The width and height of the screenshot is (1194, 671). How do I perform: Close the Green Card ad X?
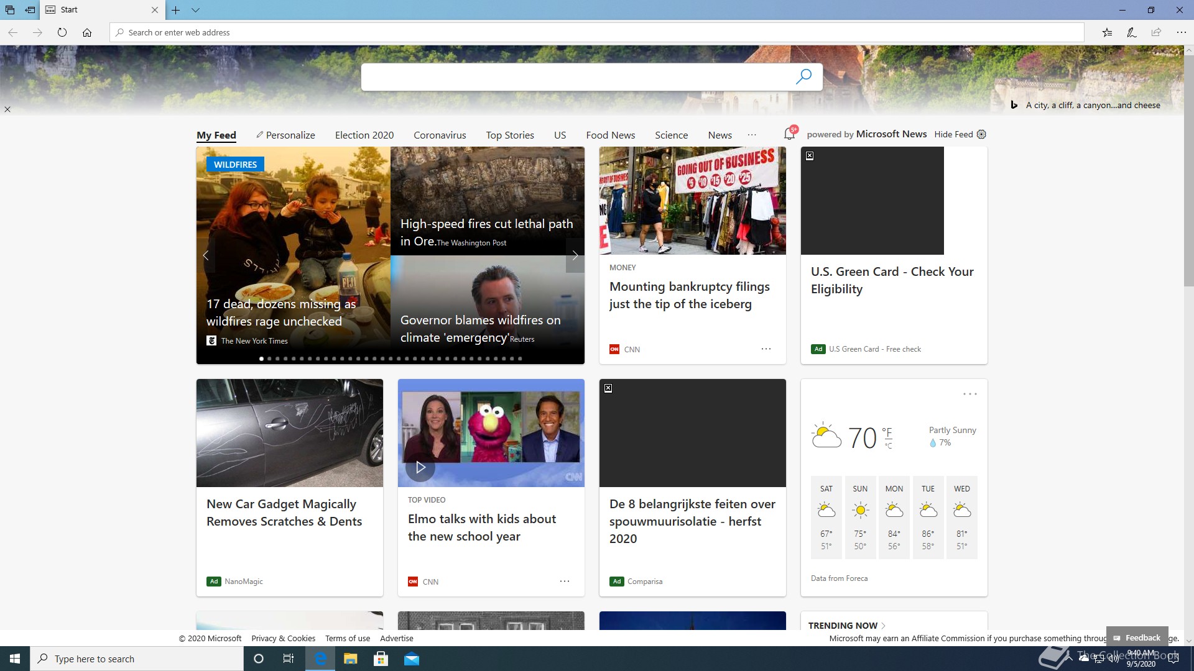pyautogui.click(x=810, y=156)
